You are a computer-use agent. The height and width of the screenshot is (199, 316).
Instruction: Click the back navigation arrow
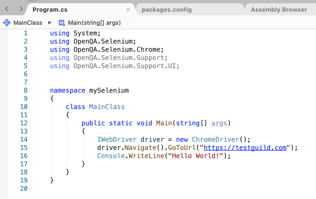tap(6, 9)
